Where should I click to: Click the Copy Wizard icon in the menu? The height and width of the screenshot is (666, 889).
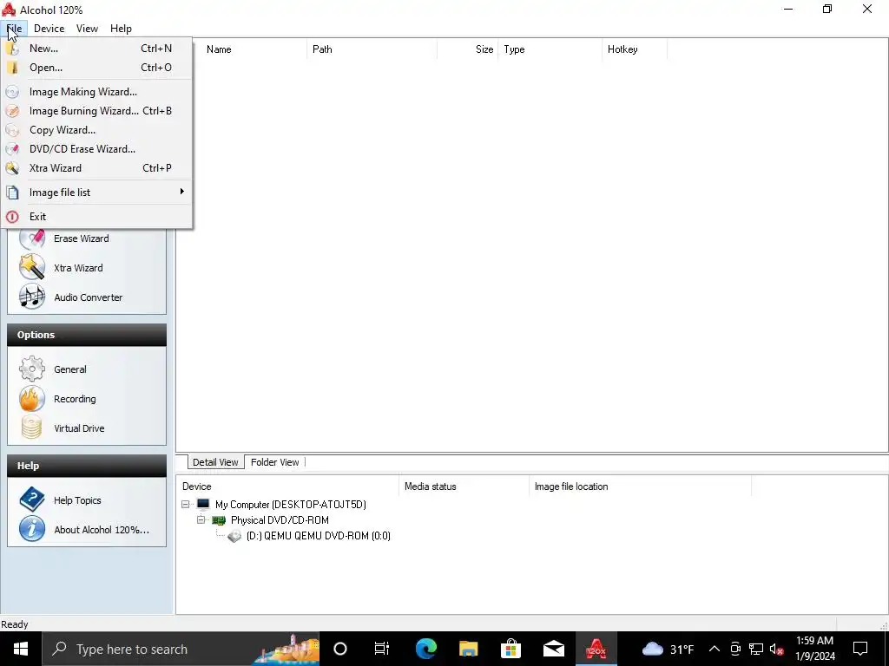click(x=12, y=130)
